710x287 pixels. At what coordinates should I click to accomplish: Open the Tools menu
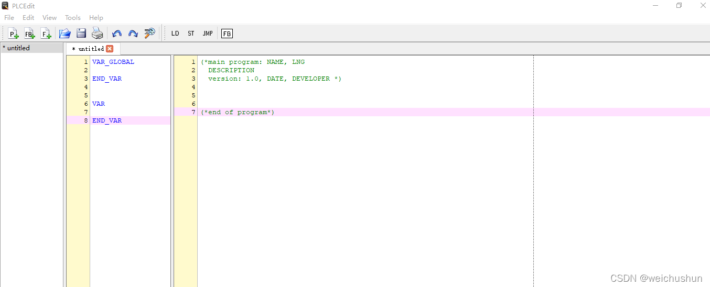[73, 18]
